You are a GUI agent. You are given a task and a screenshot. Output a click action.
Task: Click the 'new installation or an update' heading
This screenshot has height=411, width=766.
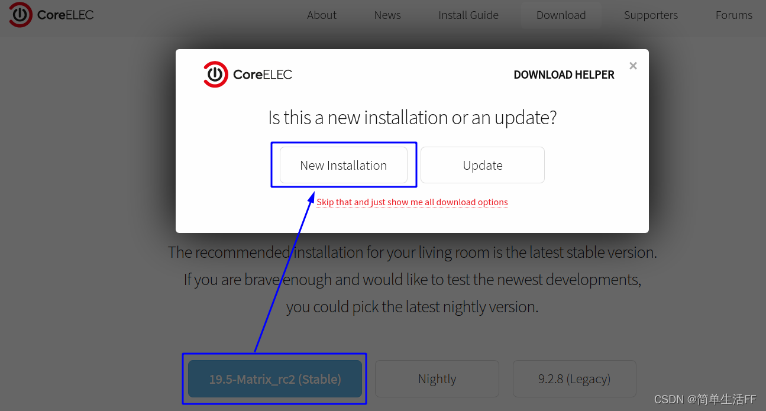click(x=412, y=118)
